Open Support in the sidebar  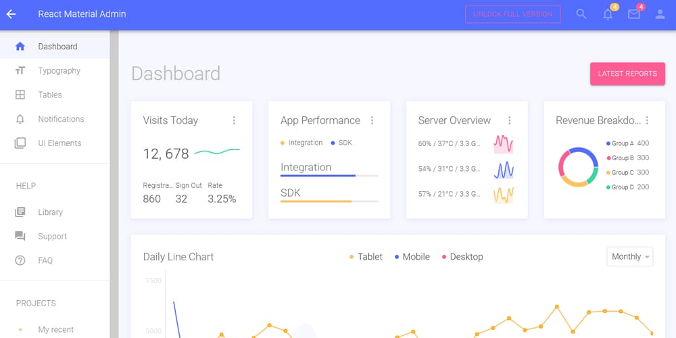pyautogui.click(x=55, y=236)
